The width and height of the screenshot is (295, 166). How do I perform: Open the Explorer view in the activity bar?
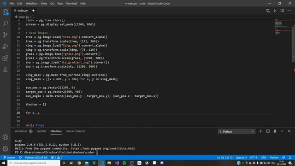coord(5,12)
